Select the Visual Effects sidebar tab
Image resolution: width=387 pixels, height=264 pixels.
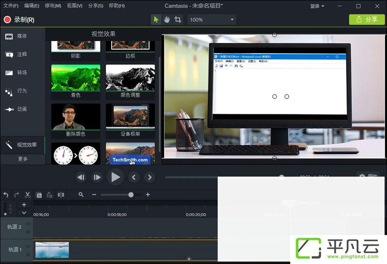pyautogui.click(x=23, y=145)
